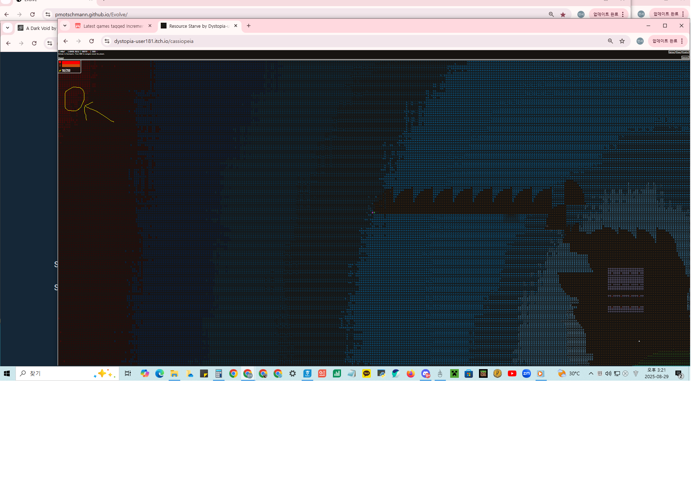Open Chrome's three-dot menu next to 업데이트 완료

(682, 41)
